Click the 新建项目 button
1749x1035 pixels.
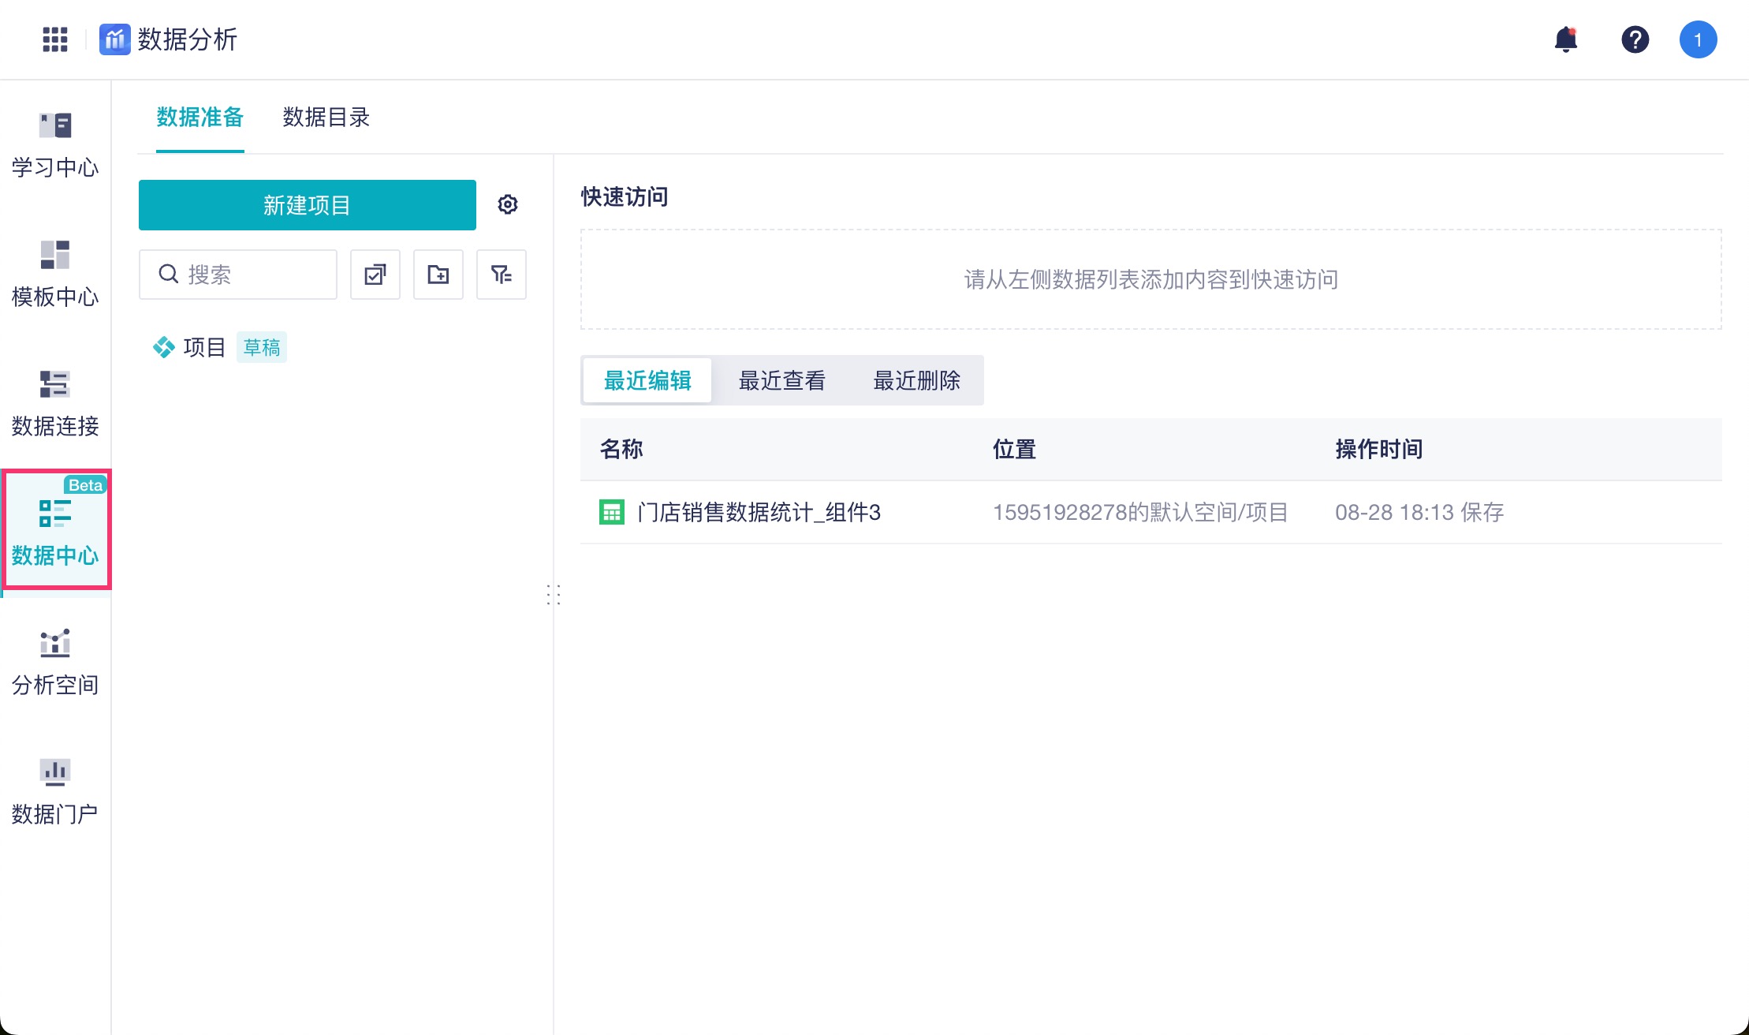pos(307,205)
